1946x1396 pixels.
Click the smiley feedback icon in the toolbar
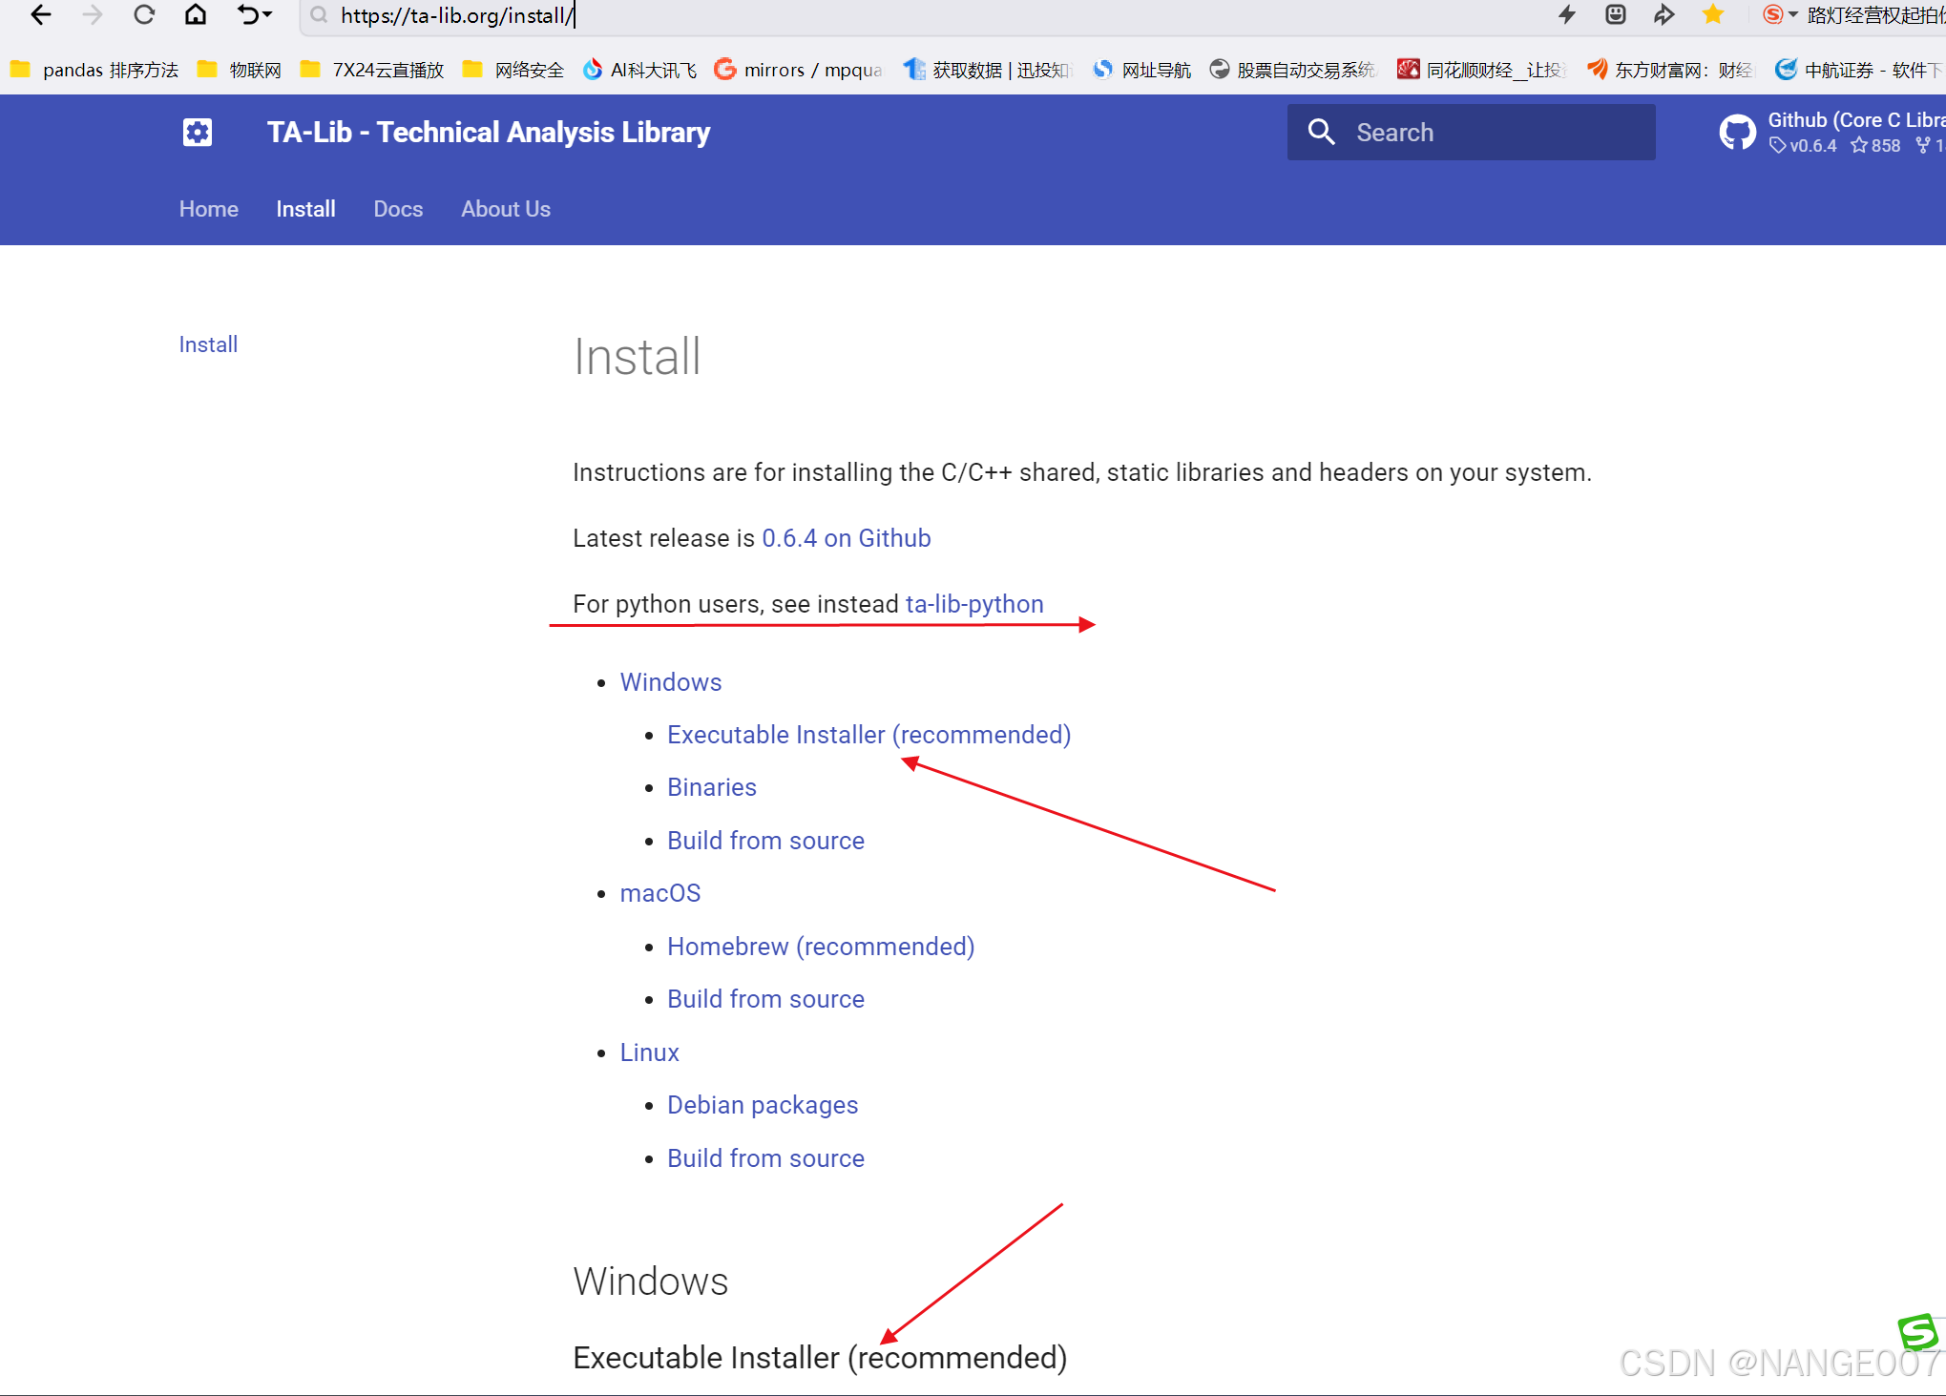(x=1615, y=15)
